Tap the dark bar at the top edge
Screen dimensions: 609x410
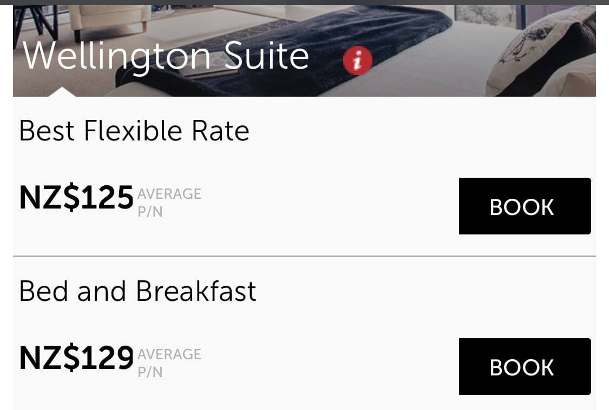tap(304, 2)
